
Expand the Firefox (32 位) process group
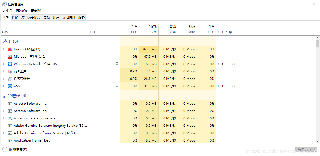(3, 49)
